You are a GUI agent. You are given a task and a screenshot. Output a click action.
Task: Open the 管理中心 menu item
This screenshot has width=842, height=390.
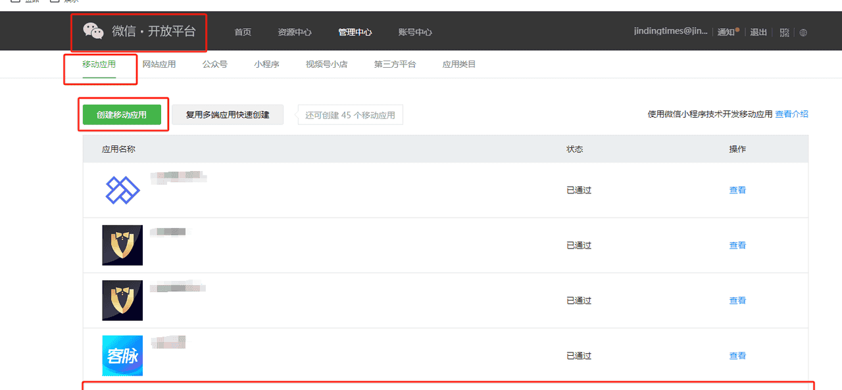[355, 32]
